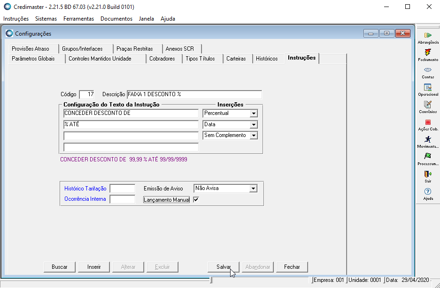Click the Buscar button
This screenshot has width=440, height=288.
[60, 267]
